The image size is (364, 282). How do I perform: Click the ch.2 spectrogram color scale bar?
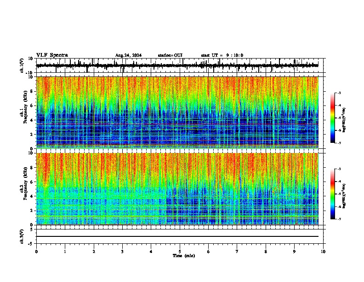point(333,194)
